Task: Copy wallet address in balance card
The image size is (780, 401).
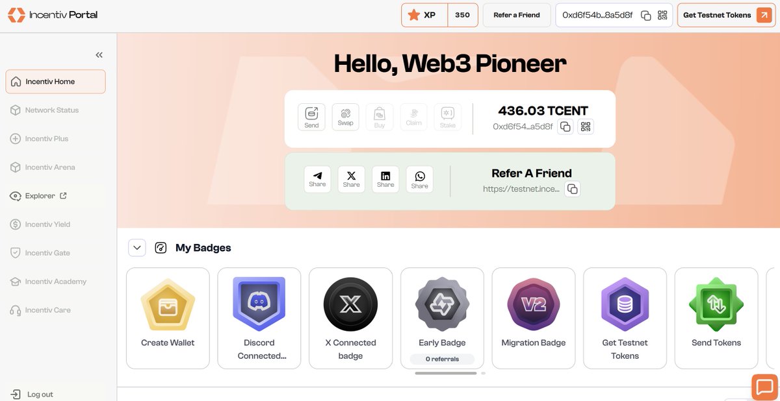Action: (x=565, y=127)
